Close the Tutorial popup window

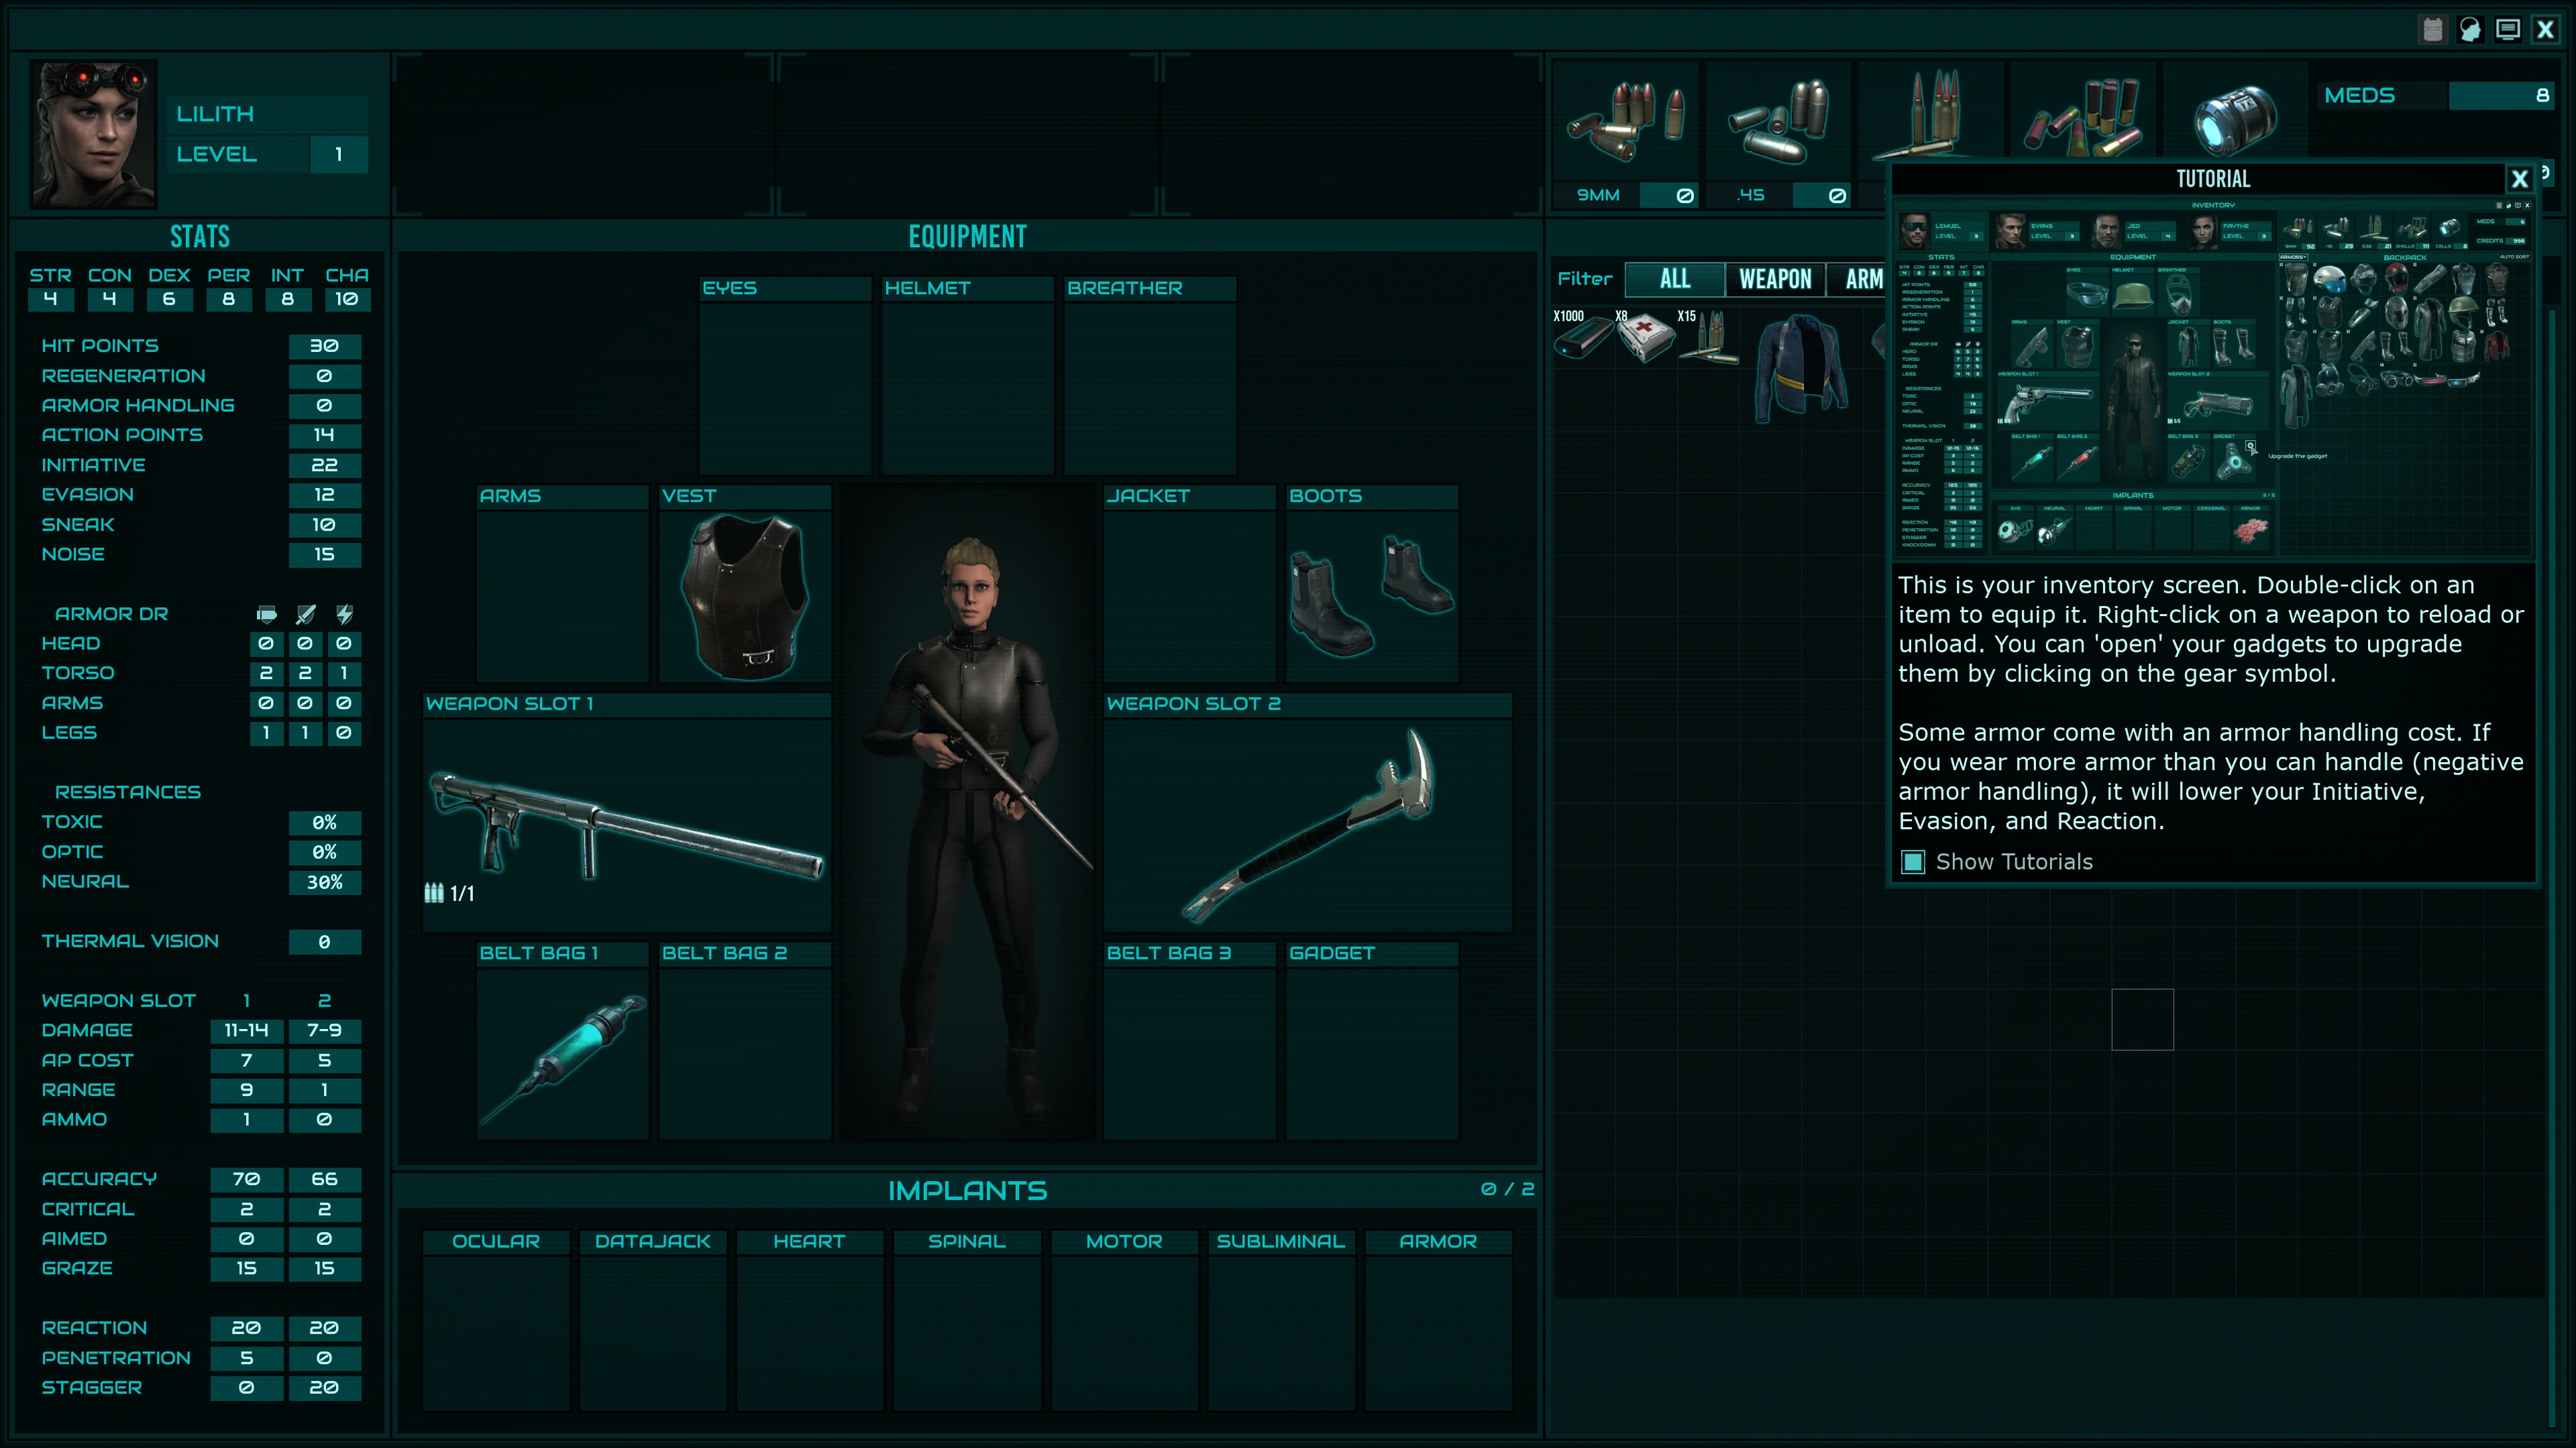point(2519,179)
